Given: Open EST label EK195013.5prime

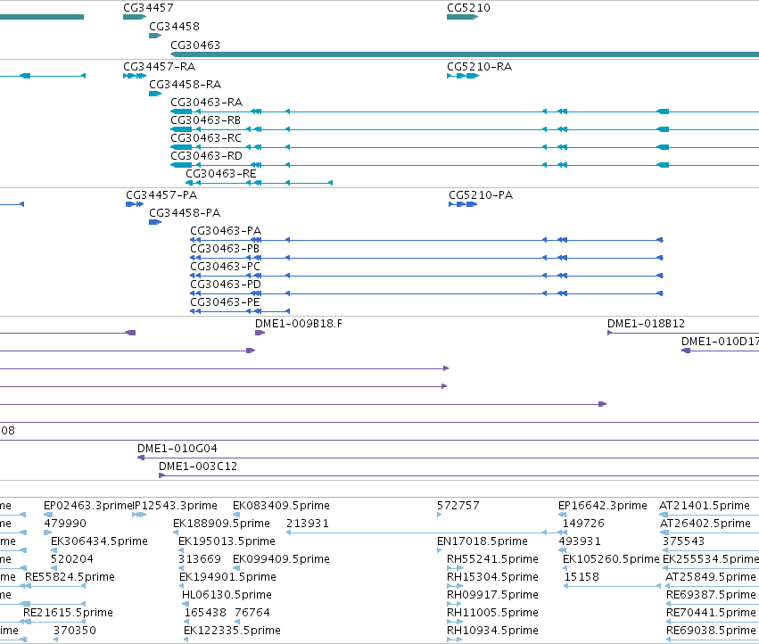Looking at the screenshot, I should 227,541.
